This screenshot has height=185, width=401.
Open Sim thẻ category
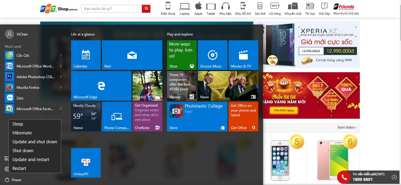260,9
